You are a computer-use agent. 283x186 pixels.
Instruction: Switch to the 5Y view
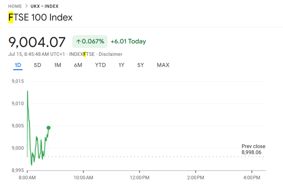[x=141, y=65]
